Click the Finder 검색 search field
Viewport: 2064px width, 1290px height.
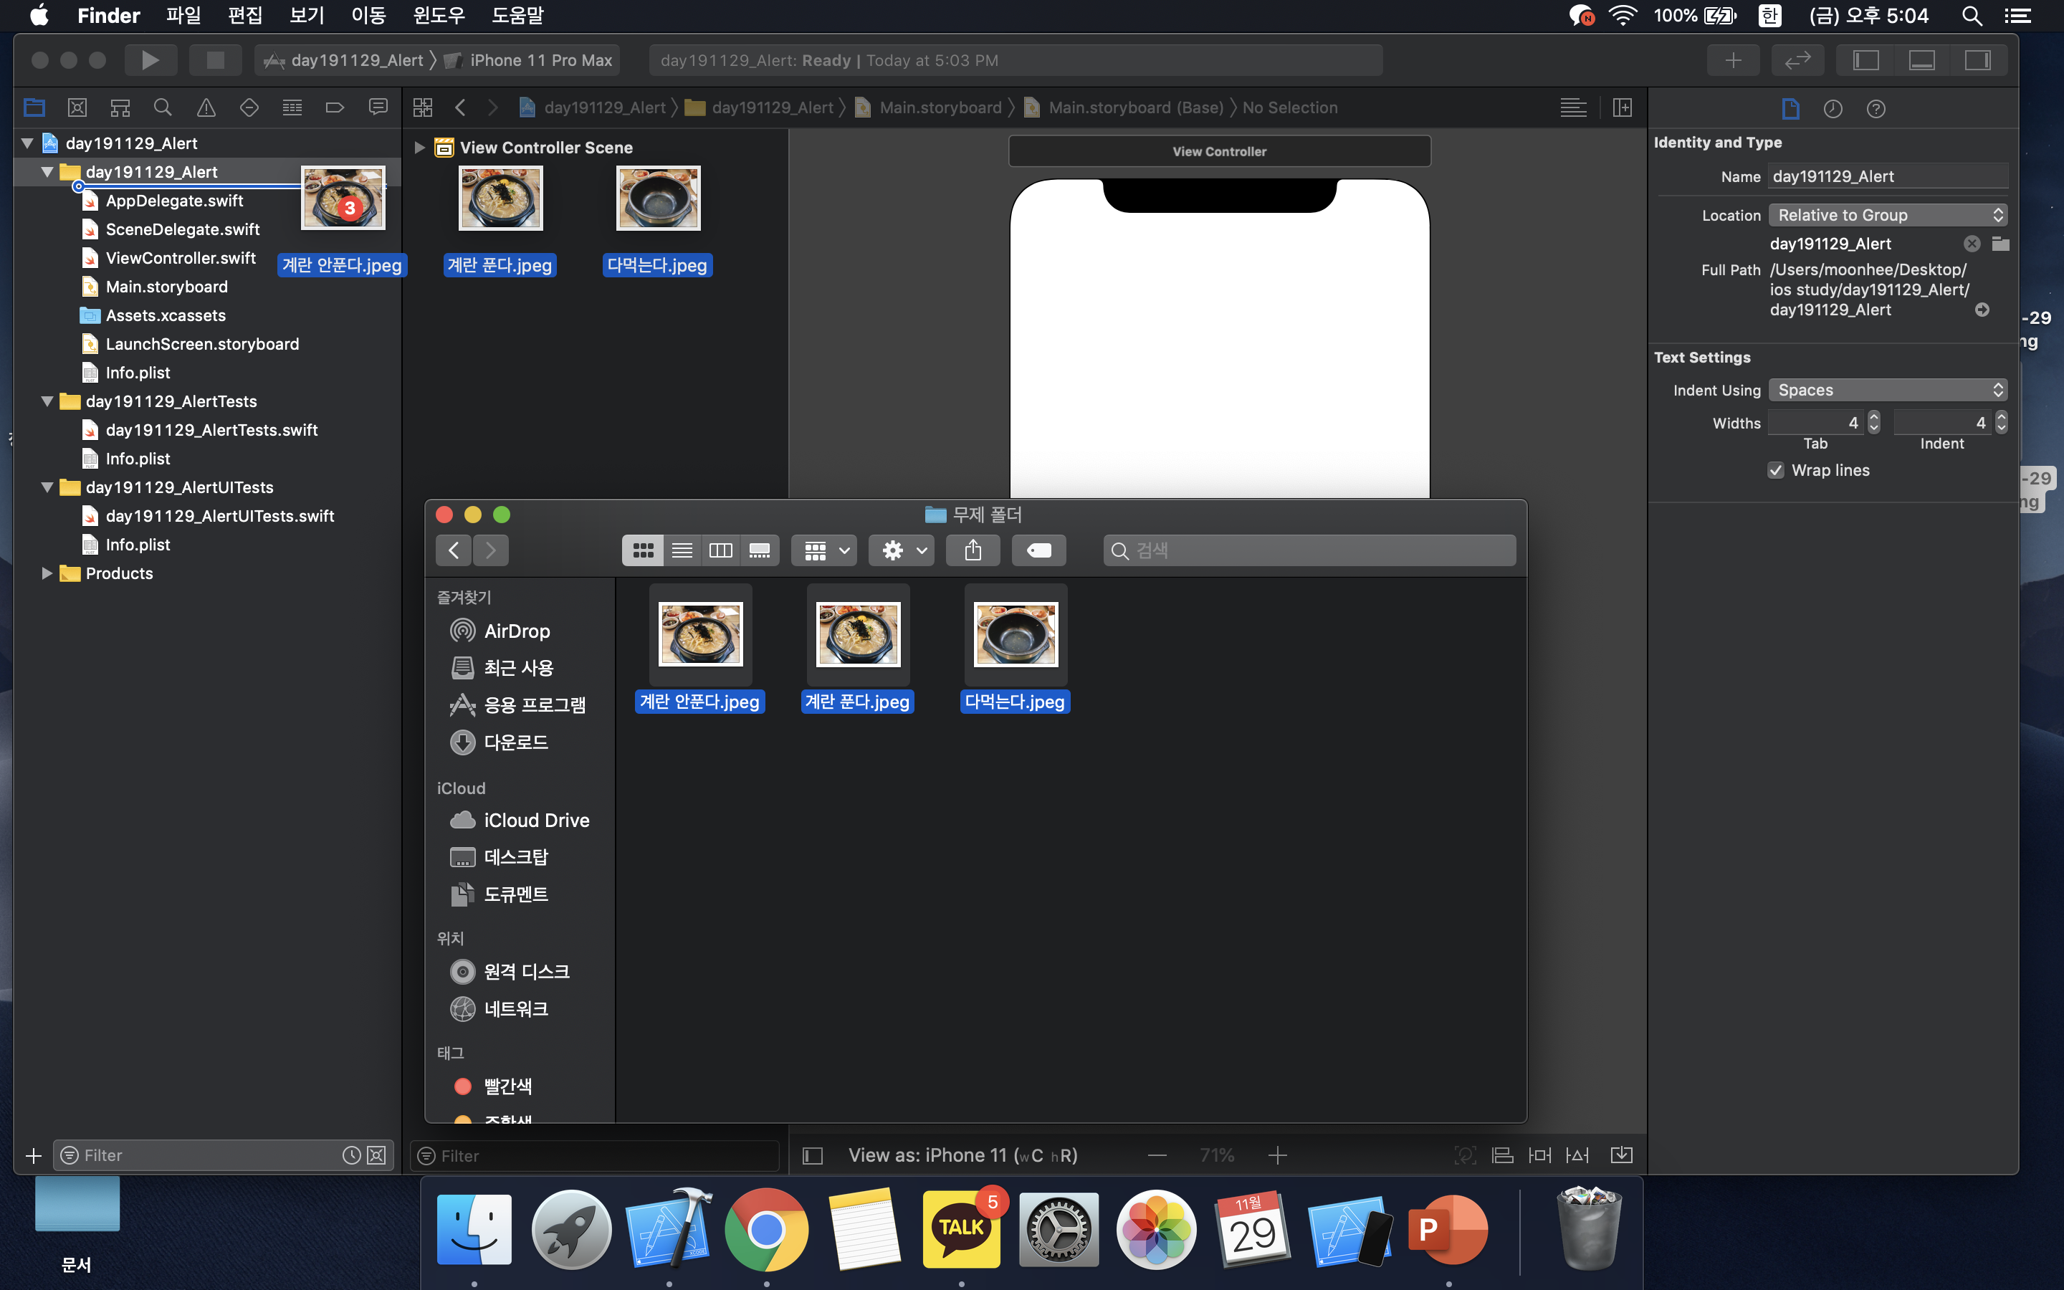pos(1309,550)
